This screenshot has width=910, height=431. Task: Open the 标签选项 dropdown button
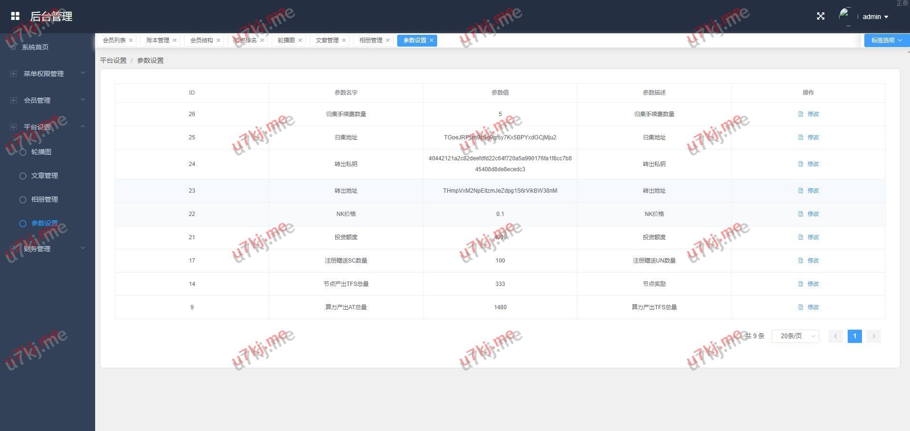click(x=886, y=40)
